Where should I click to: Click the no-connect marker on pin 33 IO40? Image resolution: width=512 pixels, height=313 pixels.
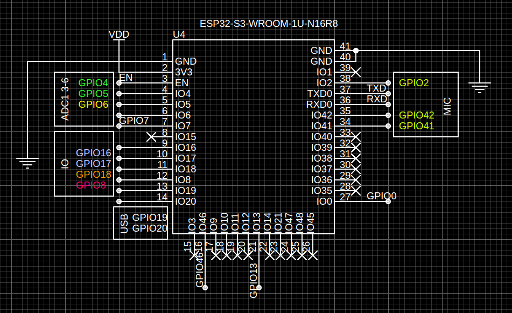click(x=356, y=137)
